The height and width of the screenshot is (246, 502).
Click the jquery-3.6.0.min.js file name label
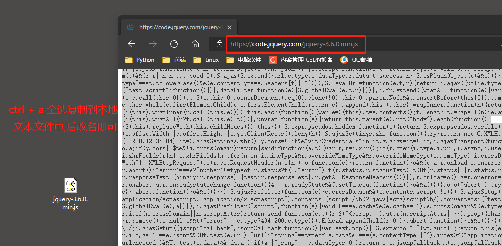pyautogui.click(x=70, y=203)
